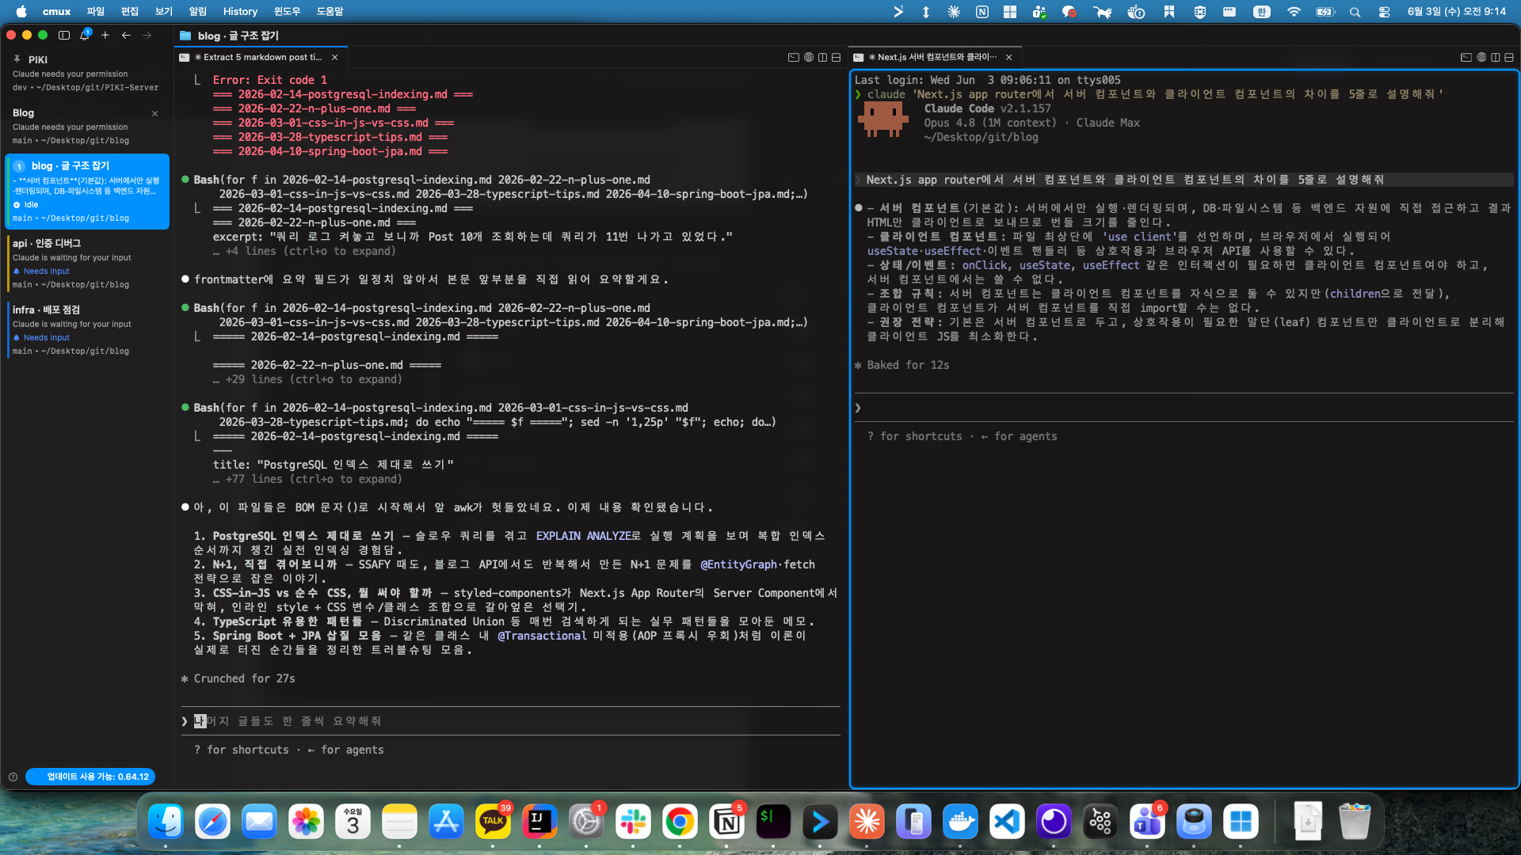Screen dimensions: 1521x855
Task: Focus the left pane prompt input
Action: pyautogui.click(x=511, y=721)
